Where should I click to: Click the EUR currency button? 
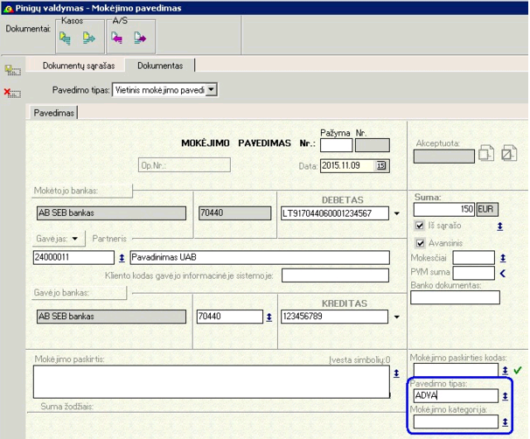pyautogui.click(x=487, y=210)
